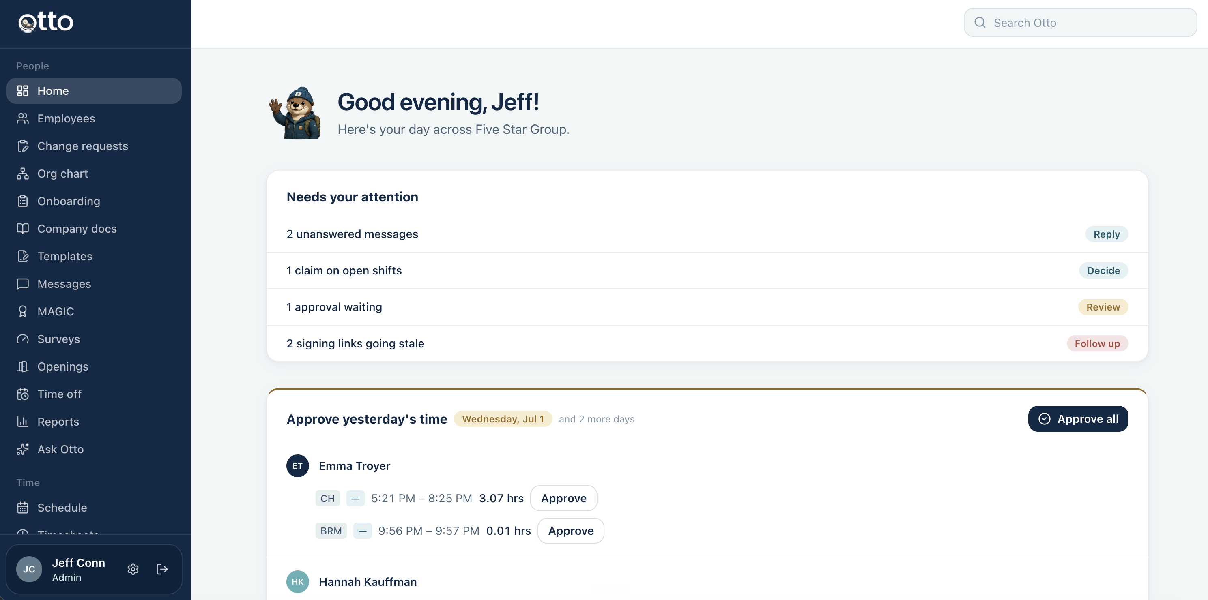Click the Messages chat bubble icon
The image size is (1208, 600).
point(22,284)
